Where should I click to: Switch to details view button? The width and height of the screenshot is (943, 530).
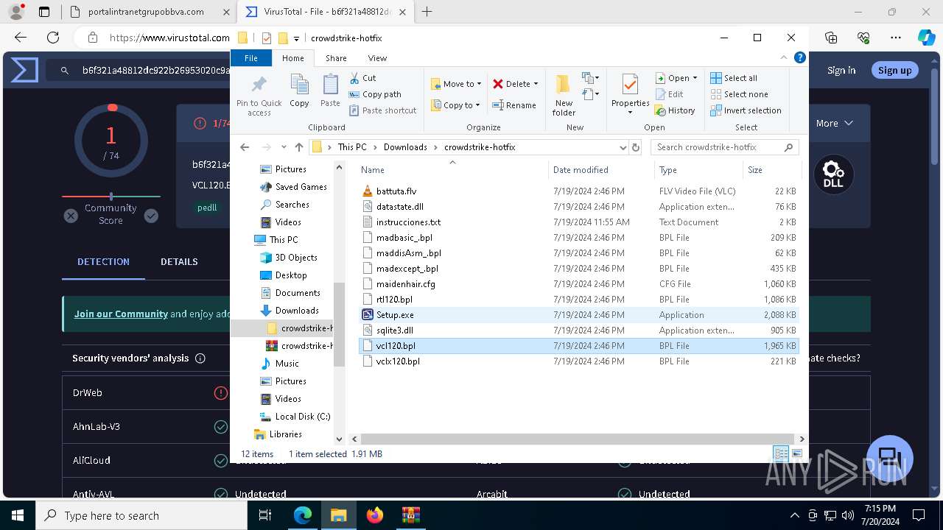coord(780,454)
